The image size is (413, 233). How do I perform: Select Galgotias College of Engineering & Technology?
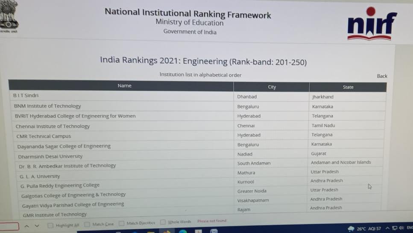(73, 195)
